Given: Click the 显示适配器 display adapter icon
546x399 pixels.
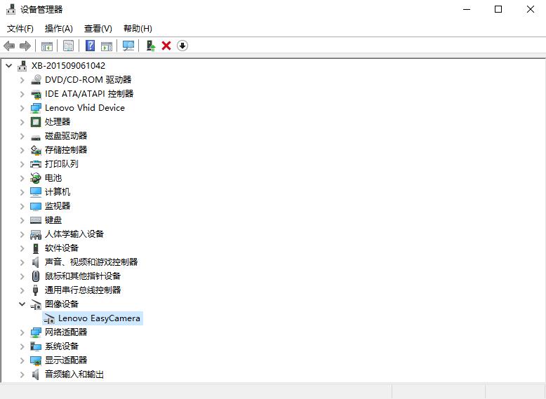Looking at the screenshot, I should [x=36, y=360].
